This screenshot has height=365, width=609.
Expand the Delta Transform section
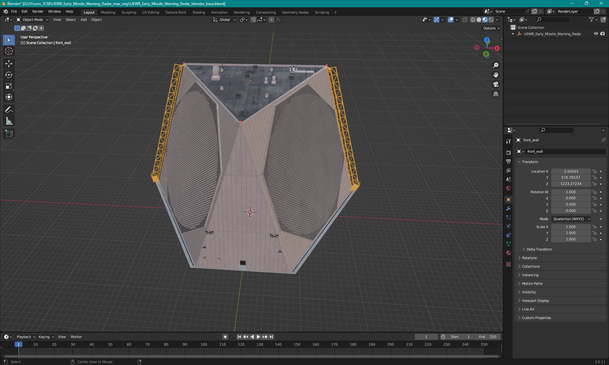(x=539, y=249)
